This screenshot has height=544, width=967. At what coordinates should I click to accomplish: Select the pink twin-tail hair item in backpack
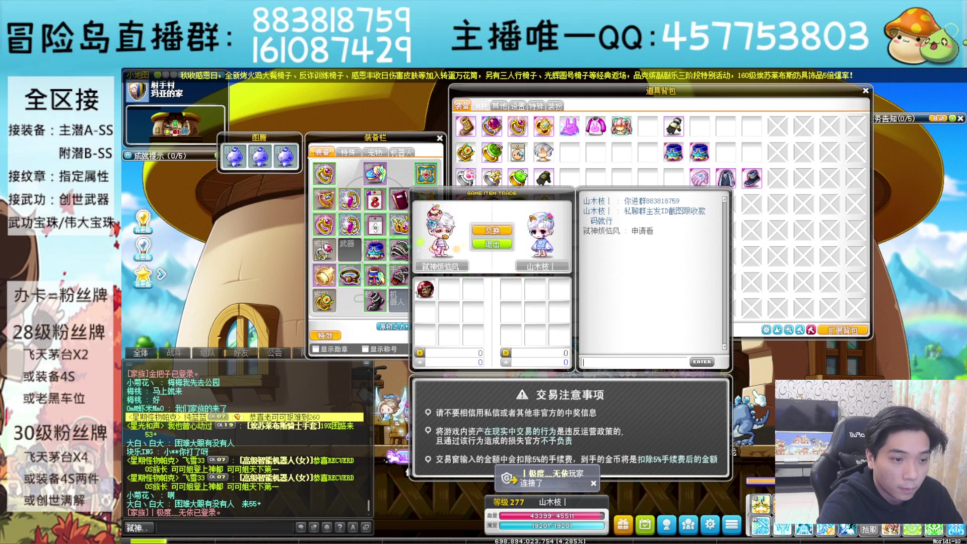click(621, 126)
